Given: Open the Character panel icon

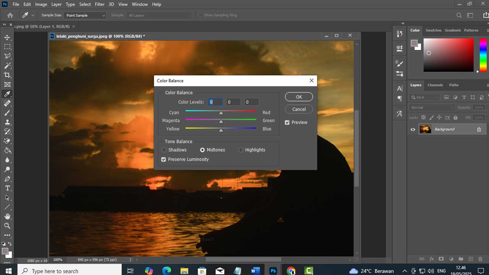Looking at the screenshot, I should [400, 89].
